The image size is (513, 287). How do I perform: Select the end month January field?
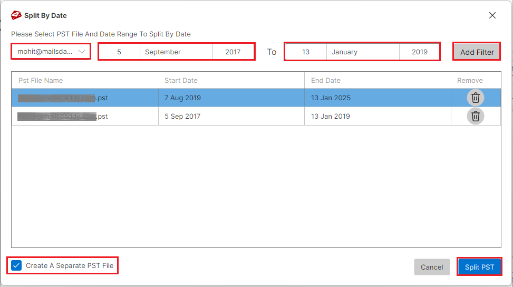pos(363,52)
